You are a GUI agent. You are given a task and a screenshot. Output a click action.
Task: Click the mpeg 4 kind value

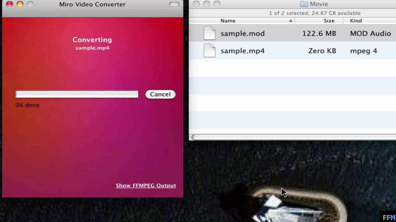coord(364,51)
